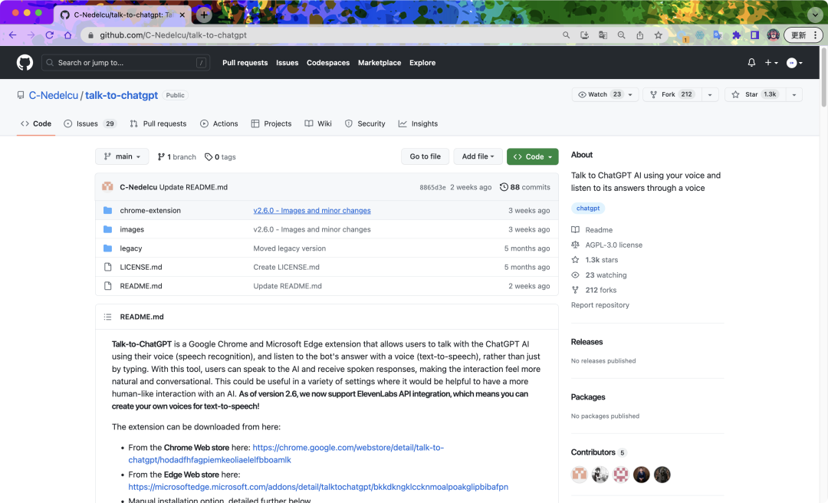
Task: Click the page vertical scrollbar
Action: point(823,77)
